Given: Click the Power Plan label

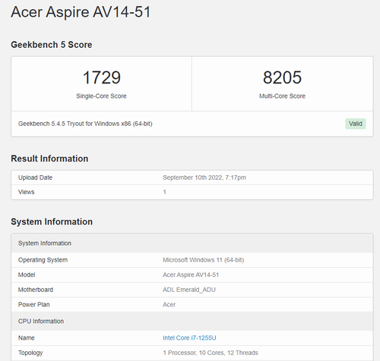Looking at the screenshot, I should 33,304.
